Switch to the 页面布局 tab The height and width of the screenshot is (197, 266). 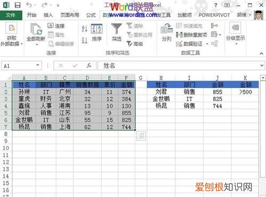pyautogui.click(x=70, y=15)
